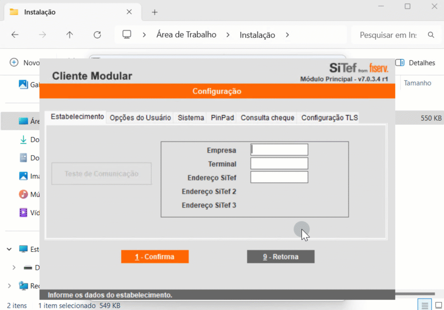Click the Endereço SiTef input field
Screen dimensions: 444x310
[279, 177]
